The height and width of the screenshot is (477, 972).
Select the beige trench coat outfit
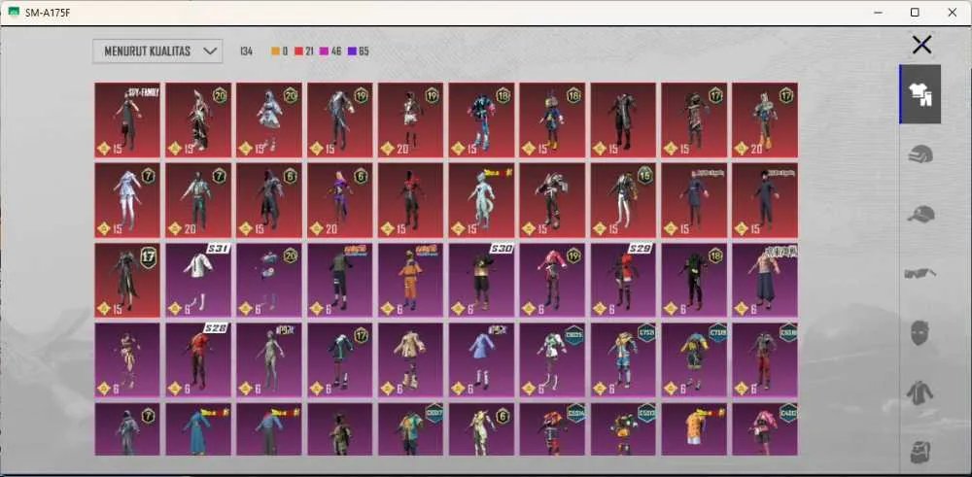coord(410,359)
